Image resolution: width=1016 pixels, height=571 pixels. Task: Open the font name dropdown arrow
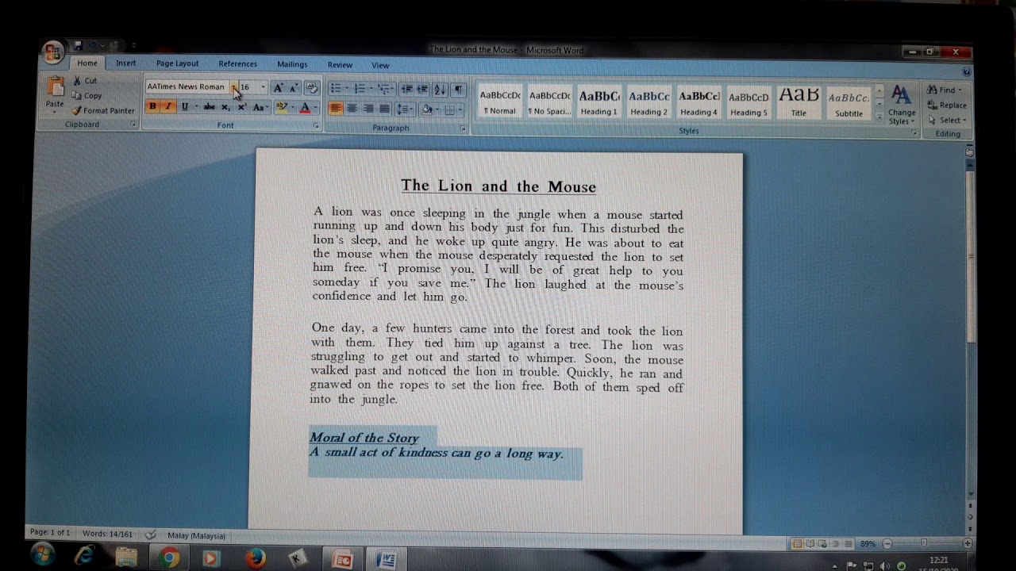[233, 87]
